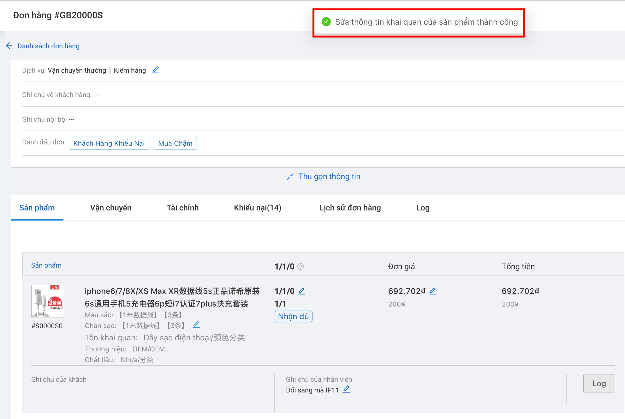Click the product thumbnail image
625x419 pixels.
pyautogui.click(x=48, y=301)
